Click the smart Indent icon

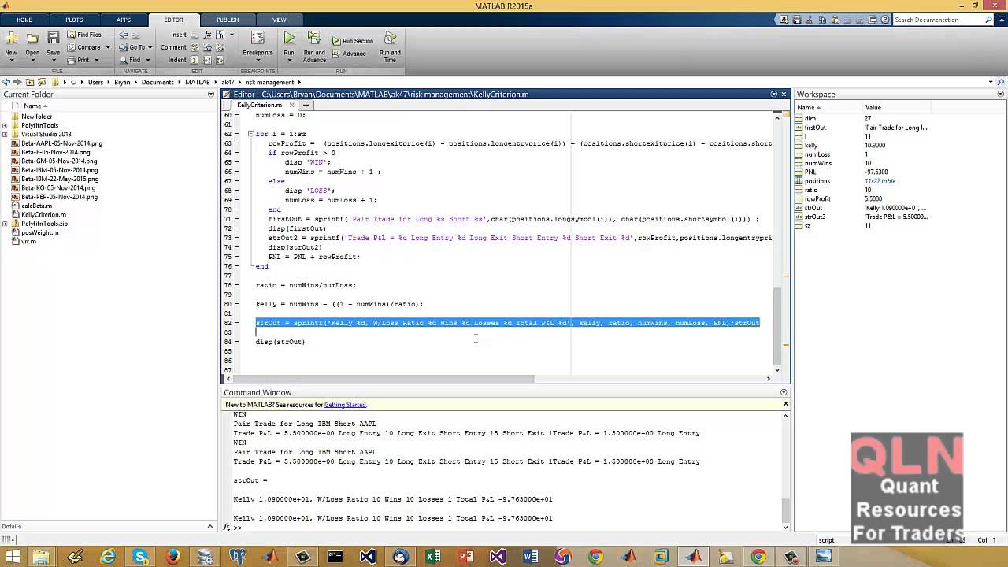coord(195,60)
